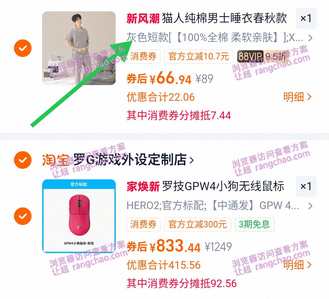This screenshot has height=299, width=329.
Task: Uncheck the pajamas item checkbox
Action: coord(23,48)
